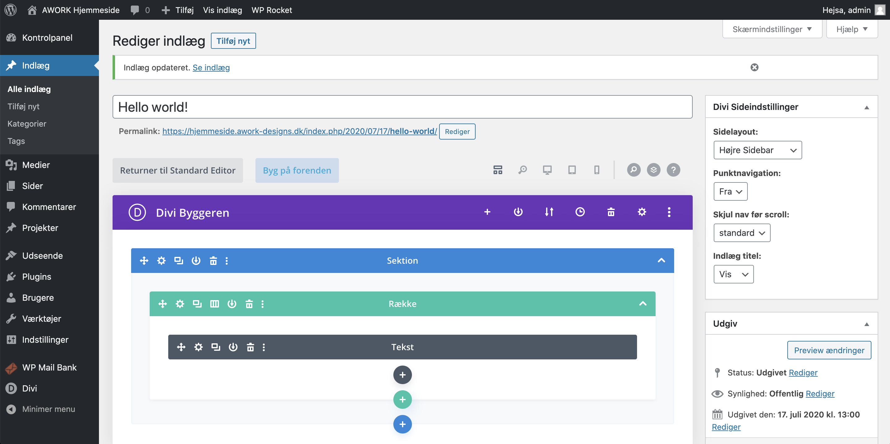Click zoom view icon next to wireframe
The width and height of the screenshot is (890, 444).
(x=522, y=170)
